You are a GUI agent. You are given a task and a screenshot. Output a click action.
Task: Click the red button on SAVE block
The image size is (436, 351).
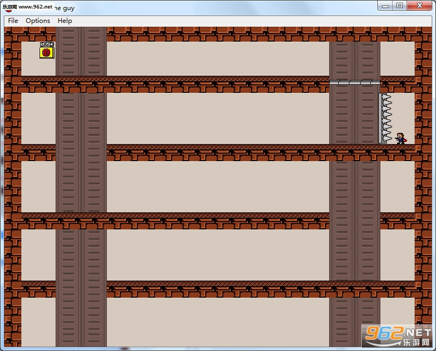click(46, 52)
